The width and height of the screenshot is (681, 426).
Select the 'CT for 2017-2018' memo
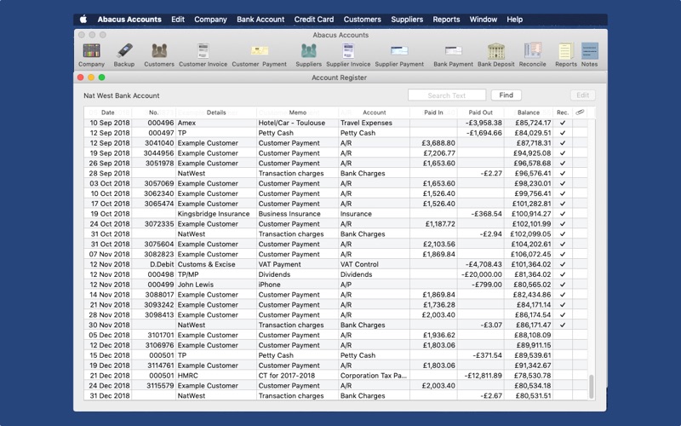tap(287, 376)
